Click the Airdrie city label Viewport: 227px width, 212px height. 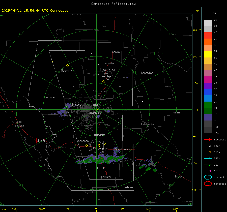click(99, 135)
